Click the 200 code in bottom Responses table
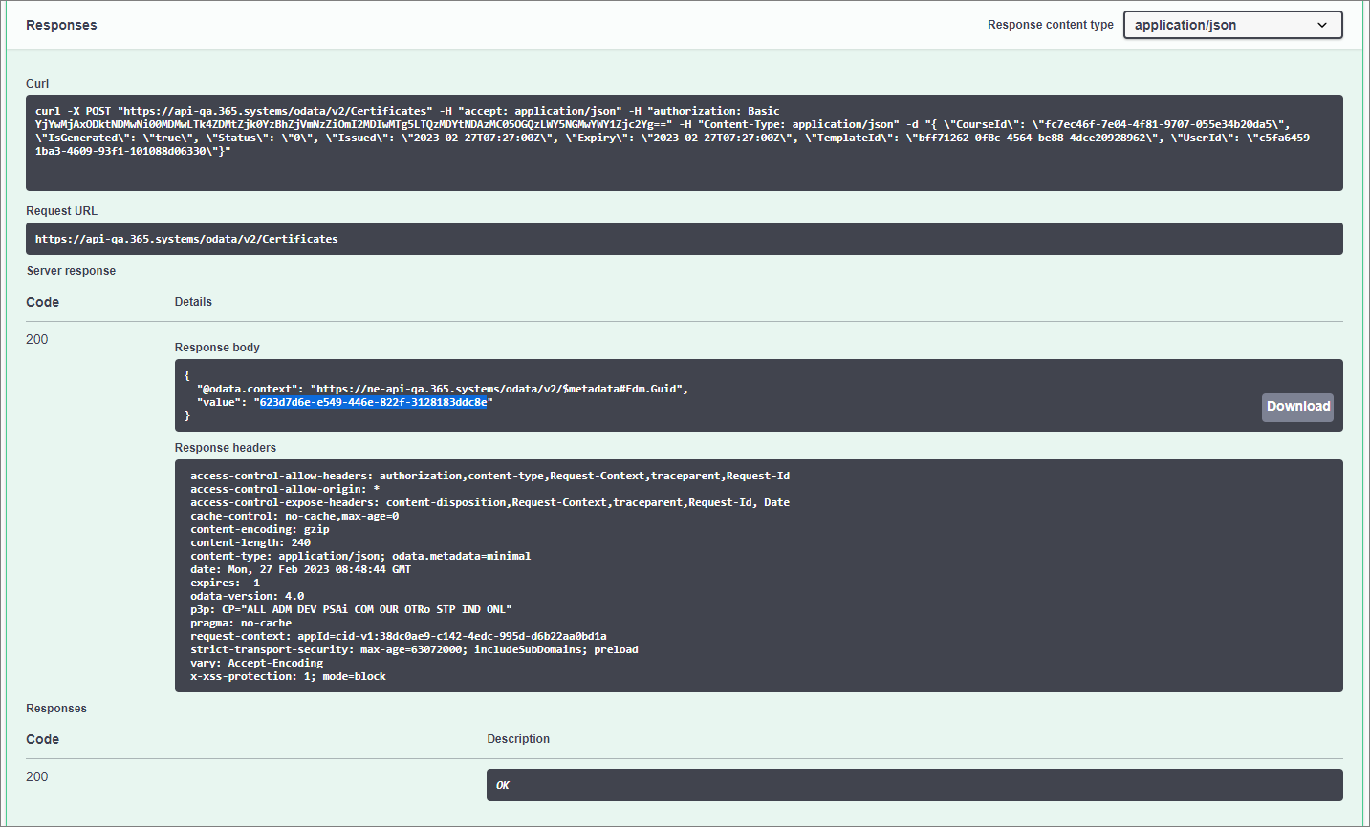The width and height of the screenshot is (1370, 827). (36, 776)
